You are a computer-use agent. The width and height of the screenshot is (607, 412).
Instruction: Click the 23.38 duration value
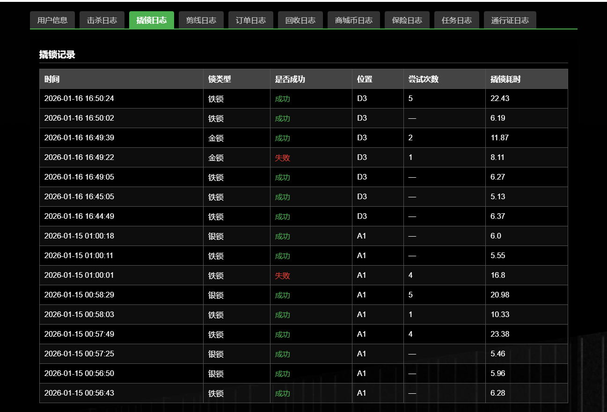[x=500, y=334]
